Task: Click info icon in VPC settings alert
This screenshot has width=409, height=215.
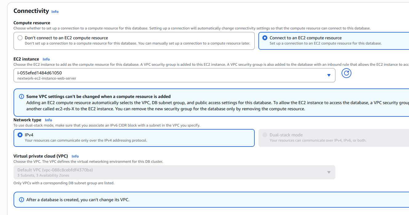Action: [x=22, y=96]
